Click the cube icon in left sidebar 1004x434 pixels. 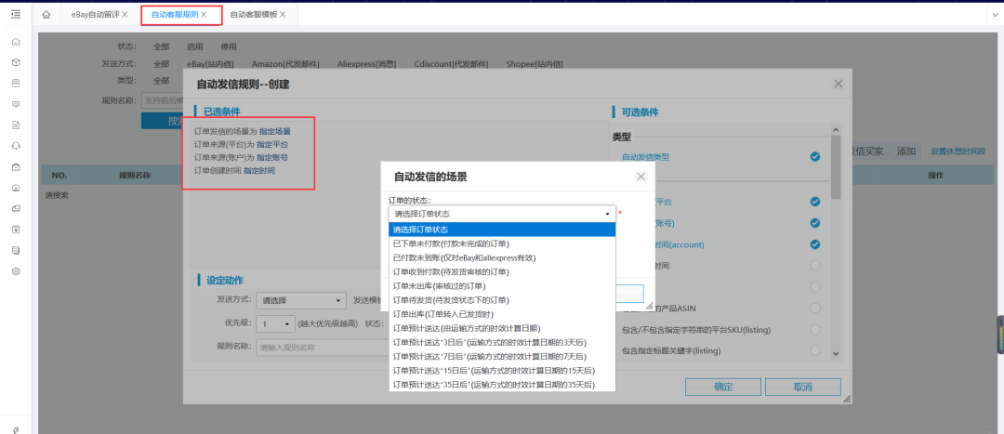16,62
